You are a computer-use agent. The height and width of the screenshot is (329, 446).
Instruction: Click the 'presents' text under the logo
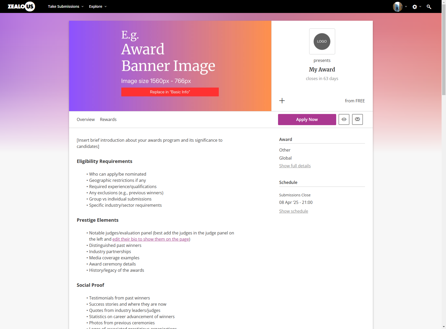(322, 60)
